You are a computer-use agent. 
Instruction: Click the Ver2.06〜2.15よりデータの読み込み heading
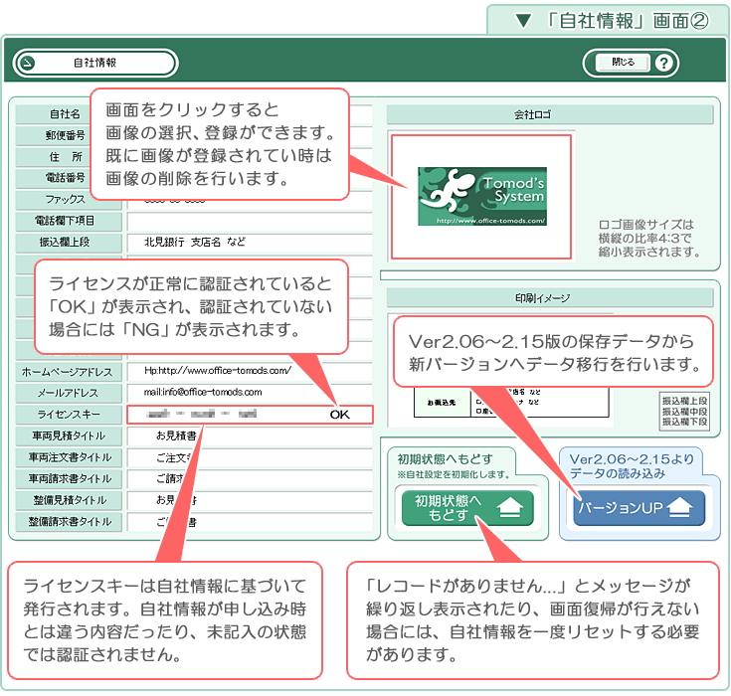pos(633,466)
